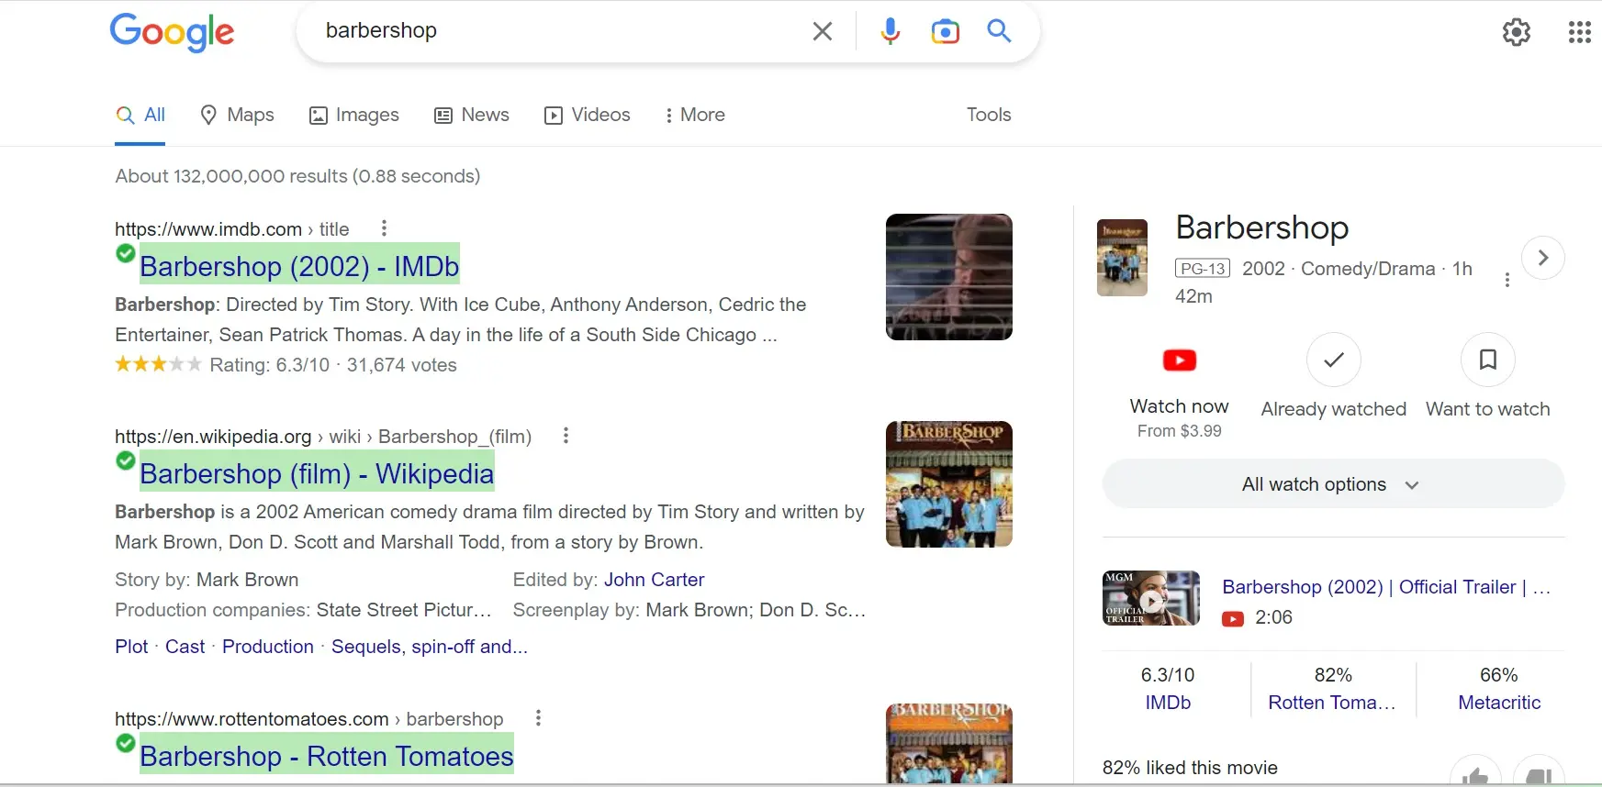
Task: Clear the search box with X icon
Action: point(823,31)
